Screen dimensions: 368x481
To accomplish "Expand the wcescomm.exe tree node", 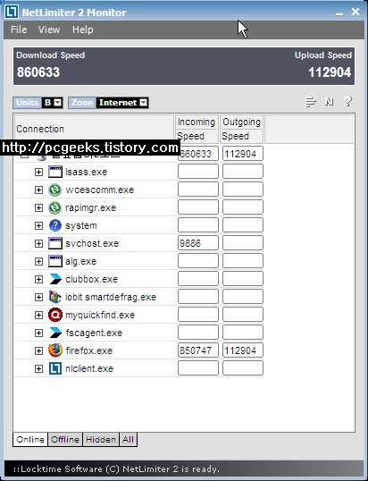I will click(x=38, y=190).
